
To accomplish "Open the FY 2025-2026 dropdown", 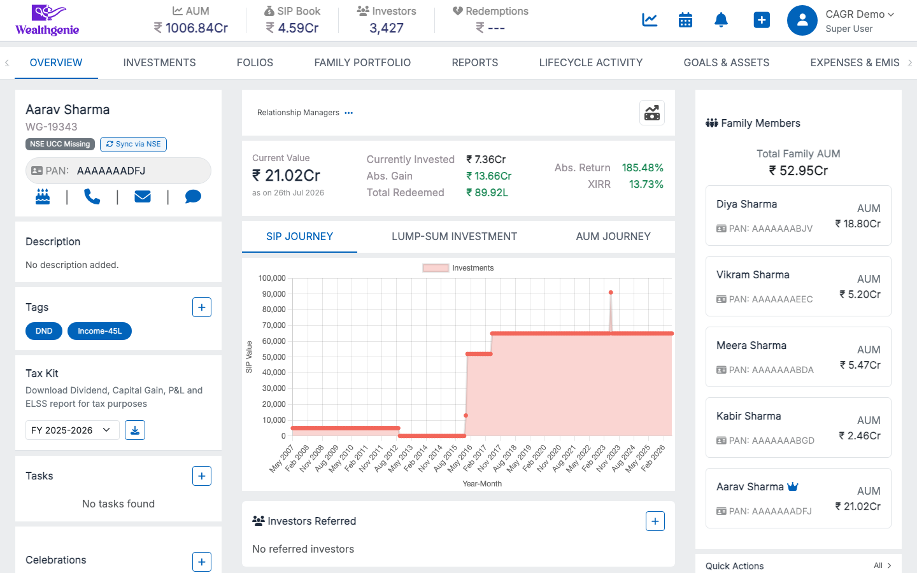I will [x=72, y=430].
